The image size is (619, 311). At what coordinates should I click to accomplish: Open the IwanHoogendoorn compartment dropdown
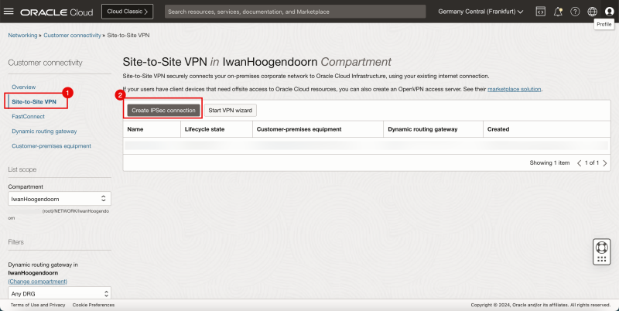[59, 199]
